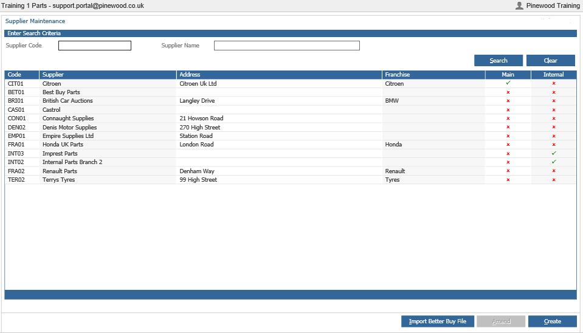Image resolution: width=583 pixels, height=333 pixels.
Task: Click the red Internal cross for Citroen
Action: pos(554,84)
